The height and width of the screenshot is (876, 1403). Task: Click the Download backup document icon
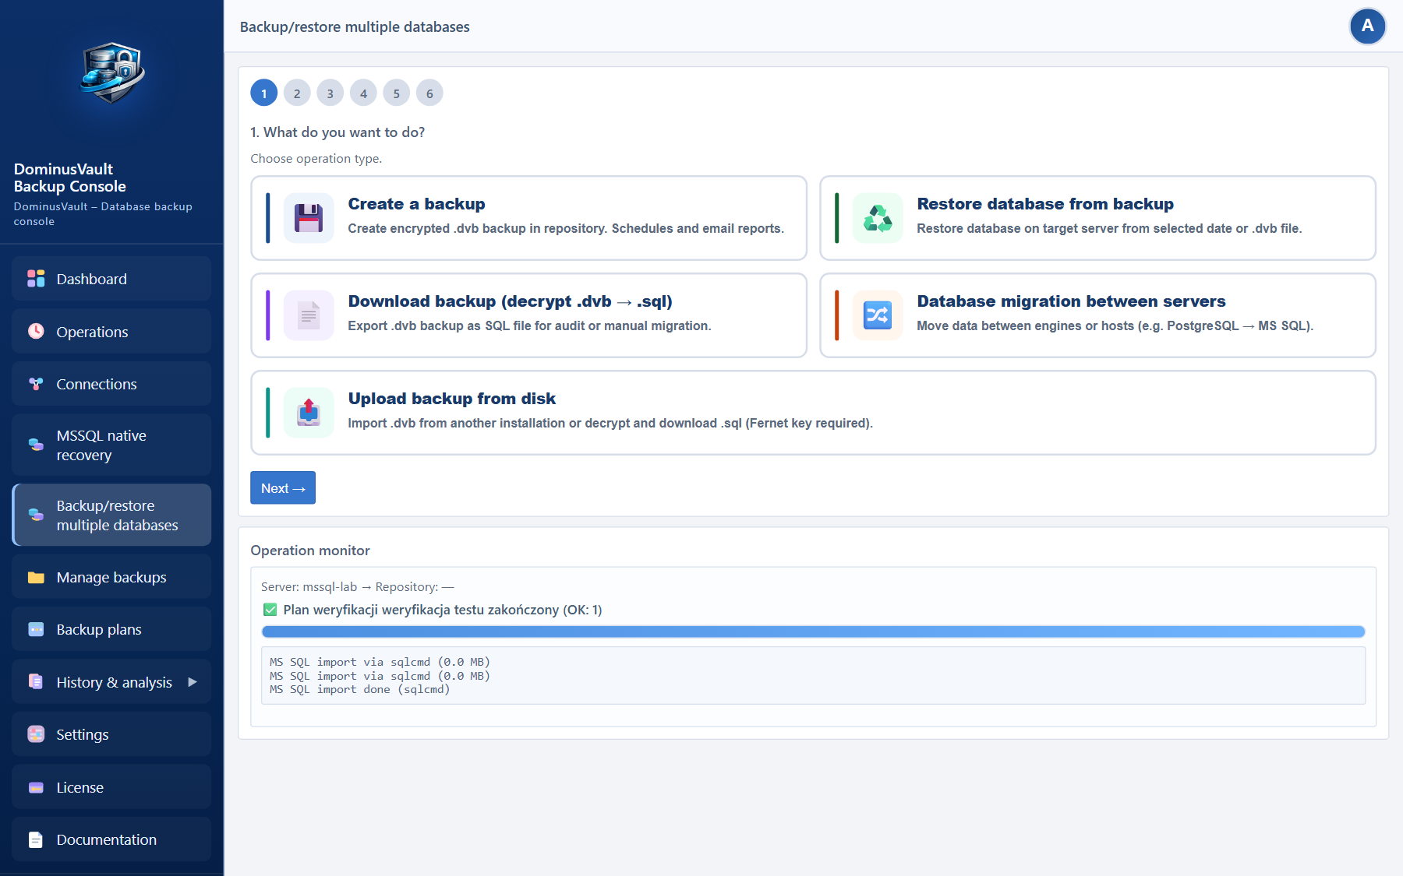(x=309, y=315)
